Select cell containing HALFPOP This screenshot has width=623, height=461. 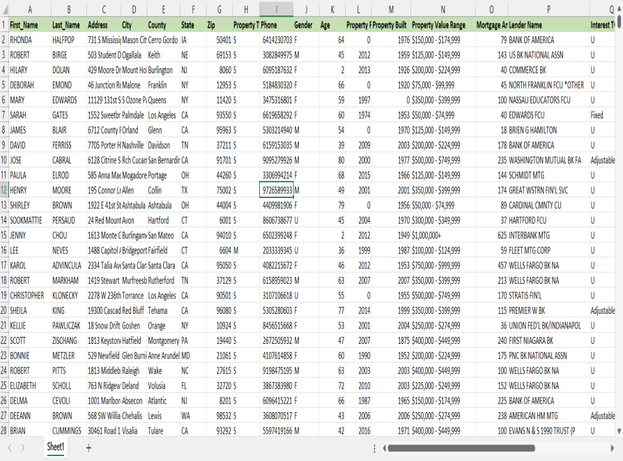tap(69, 40)
